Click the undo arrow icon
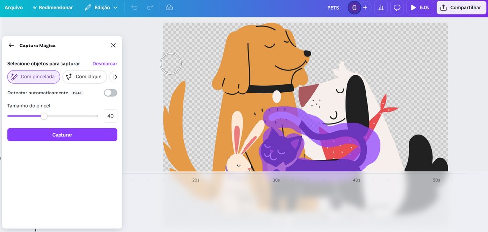This screenshot has width=488, height=232. (134, 8)
